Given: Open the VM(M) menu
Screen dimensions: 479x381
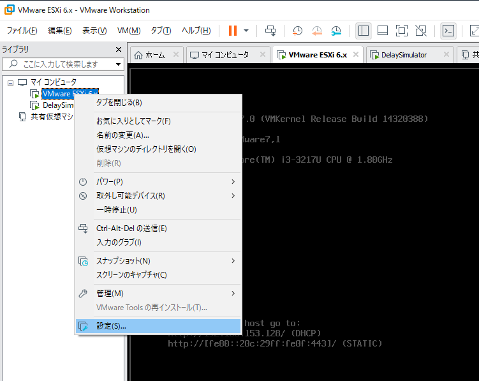Looking at the screenshot, I should [x=129, y=31].
